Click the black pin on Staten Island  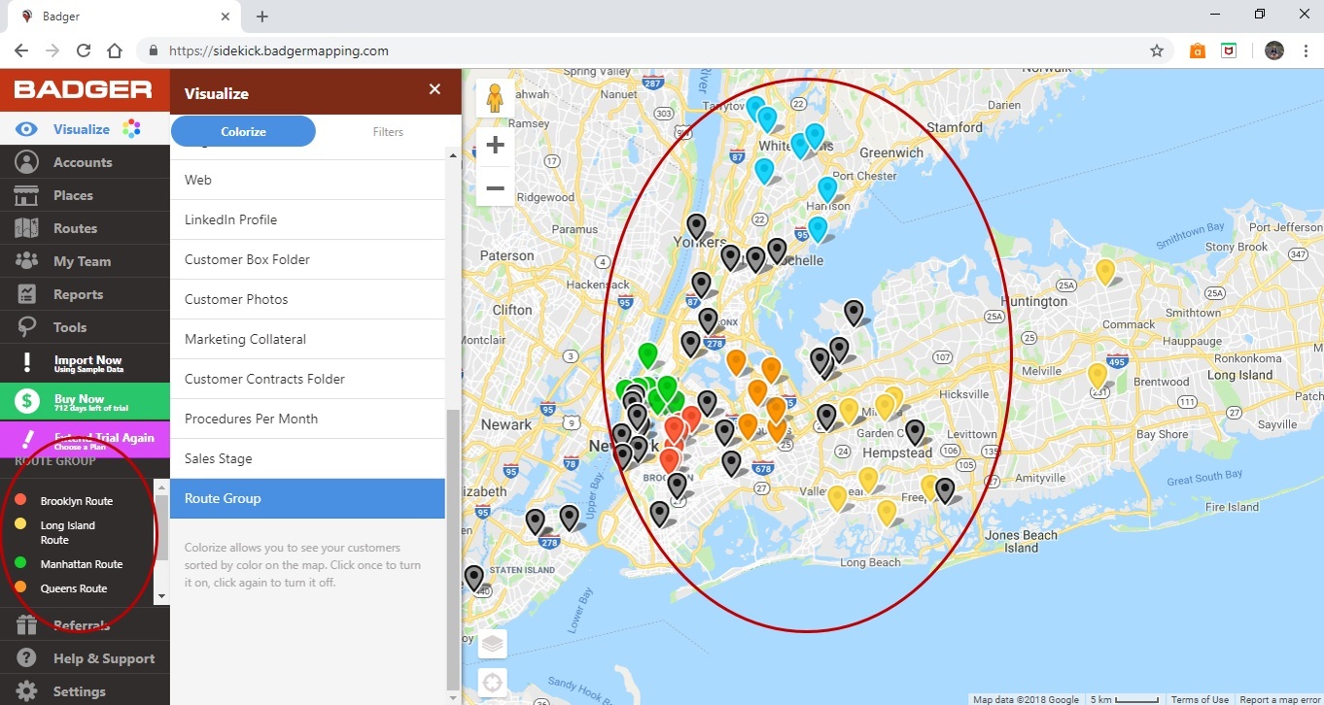pyautogui.click(x=473, y=578)
